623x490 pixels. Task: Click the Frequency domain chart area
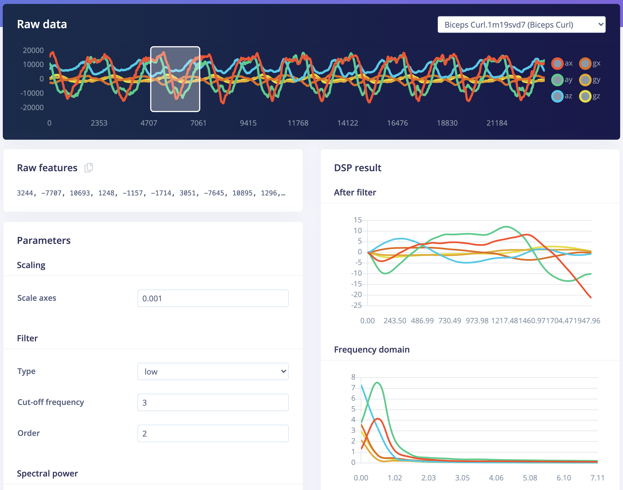point(479,419)
